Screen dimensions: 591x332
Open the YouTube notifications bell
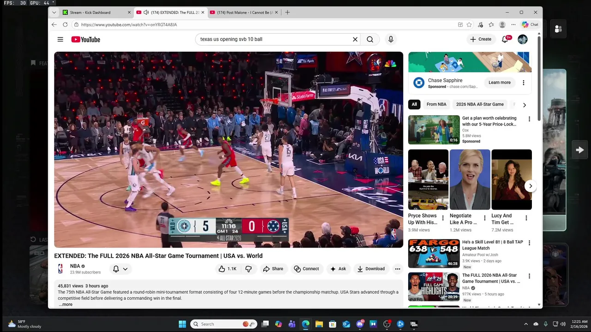click(505, 39)
